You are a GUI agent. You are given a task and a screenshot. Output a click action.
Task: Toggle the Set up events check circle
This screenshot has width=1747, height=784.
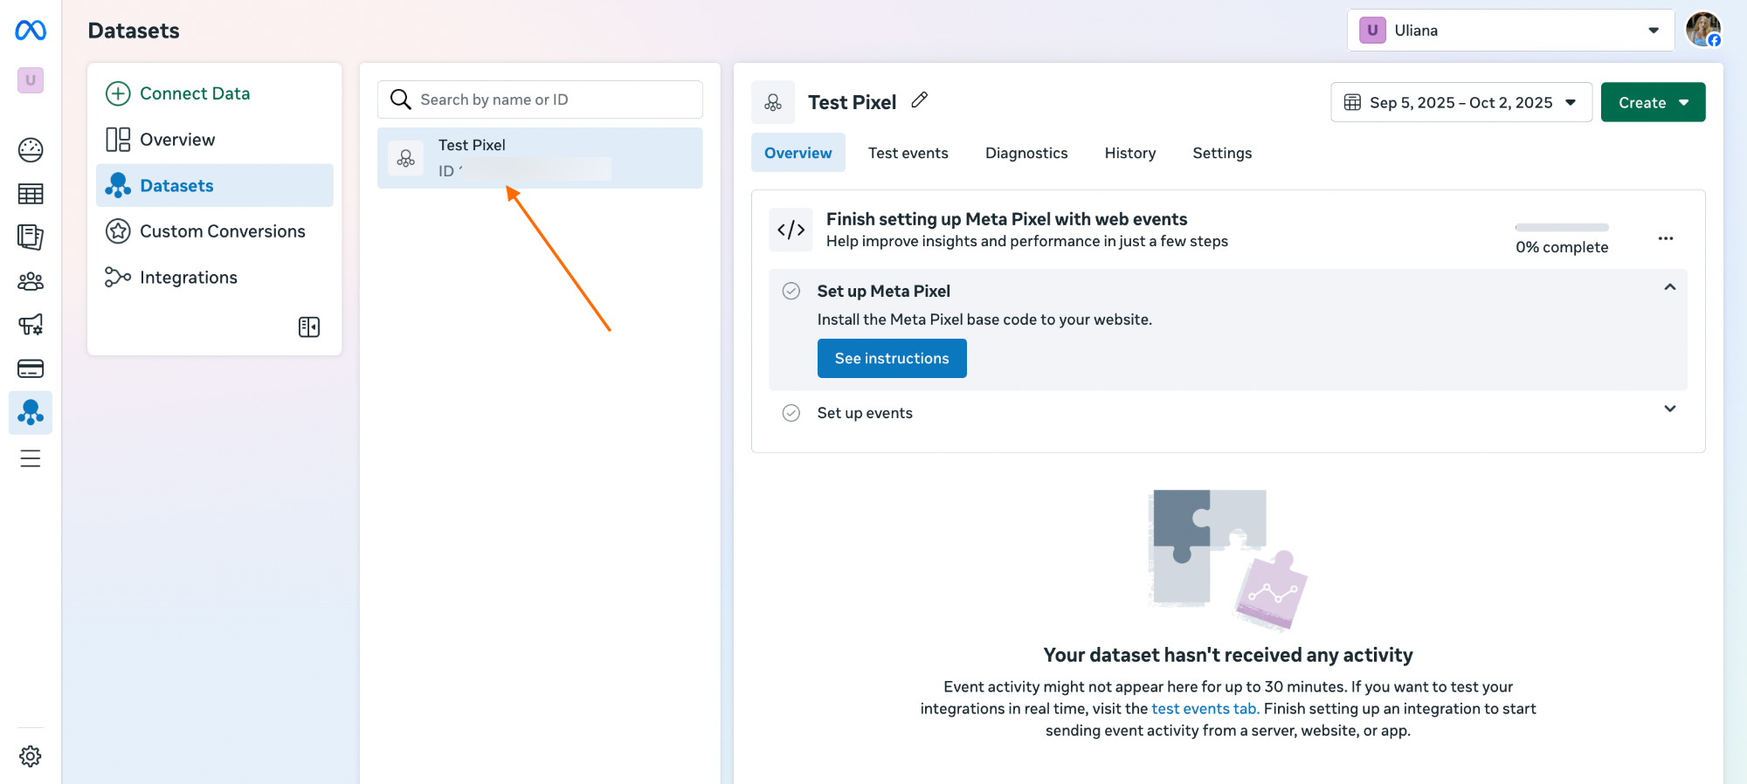click(x=791, y=413)
